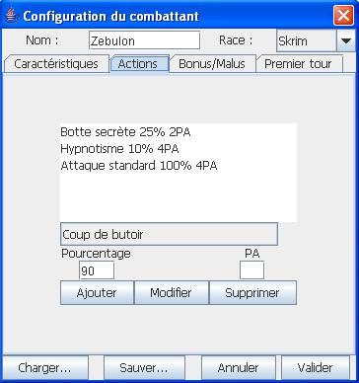Open the Charger... dialog button
359x383 pixels.
44,367
